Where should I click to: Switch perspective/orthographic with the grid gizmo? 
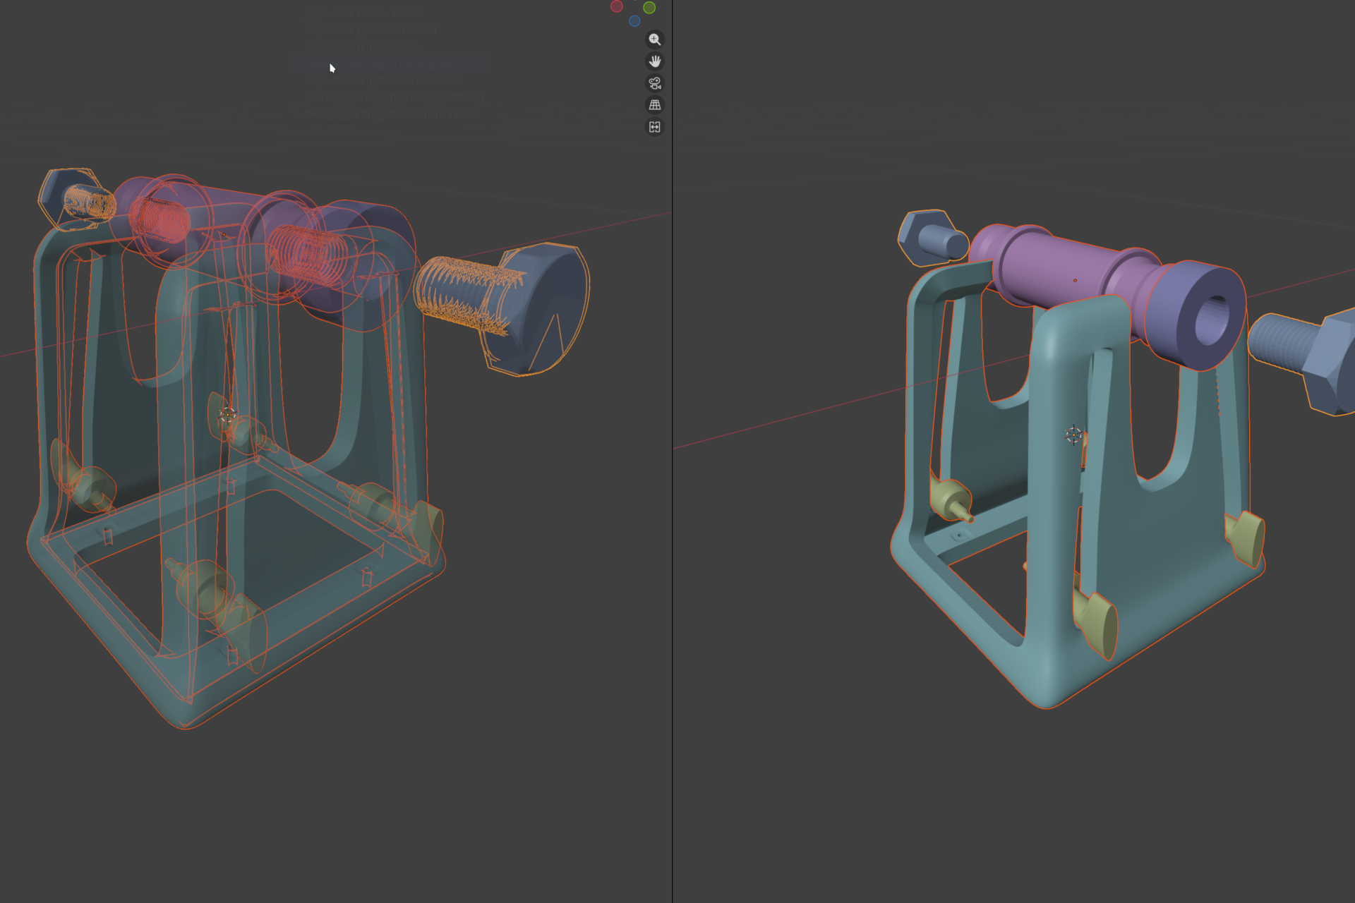click(654, 105)
